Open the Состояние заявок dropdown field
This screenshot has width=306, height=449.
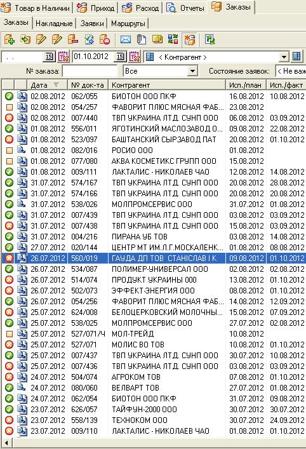click(291, 71)
